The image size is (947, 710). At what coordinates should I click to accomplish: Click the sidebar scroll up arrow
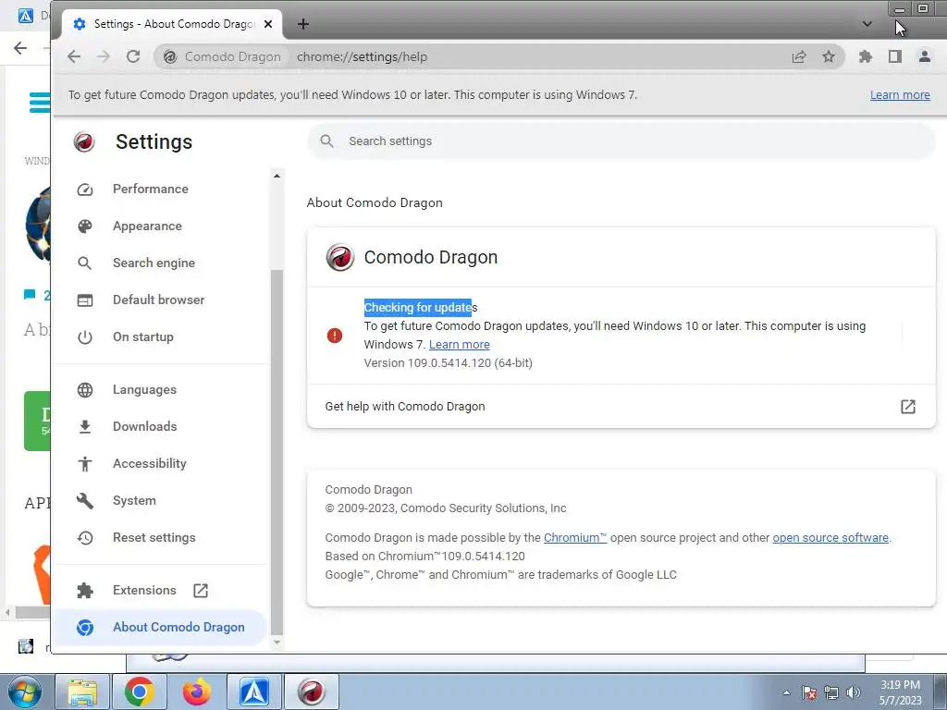click(277, 176)
